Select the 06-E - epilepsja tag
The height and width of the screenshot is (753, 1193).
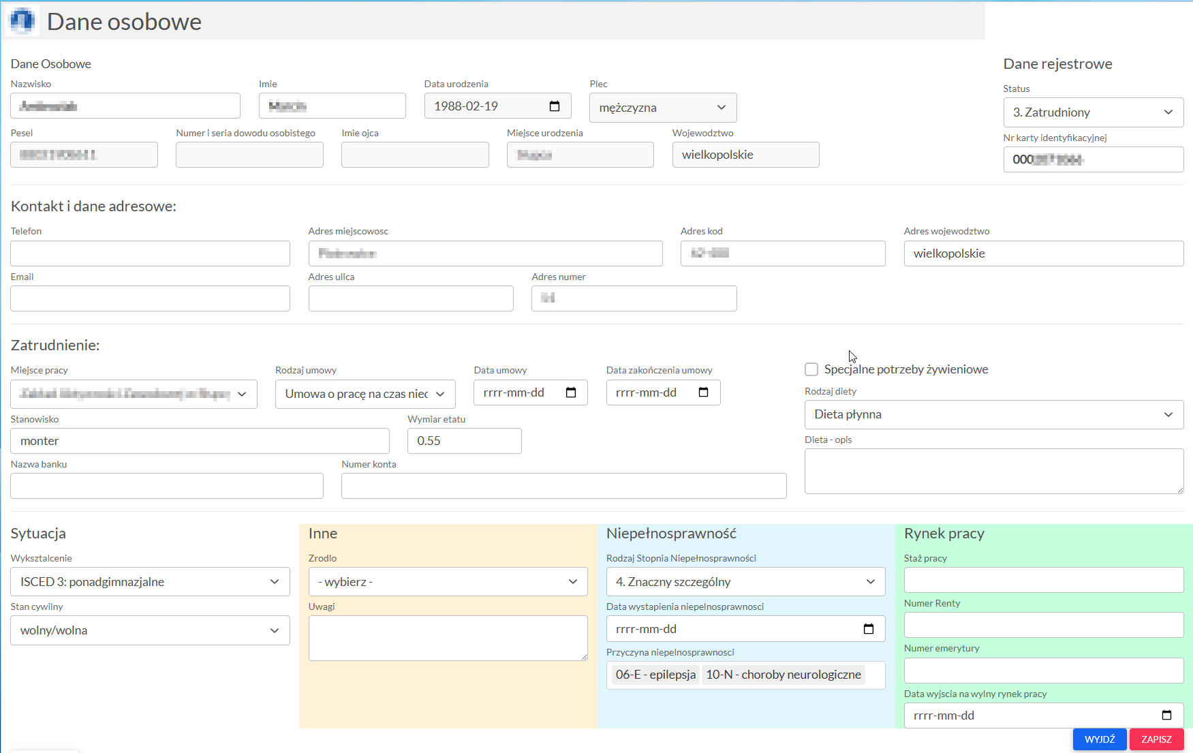click(x=655, y=675)
